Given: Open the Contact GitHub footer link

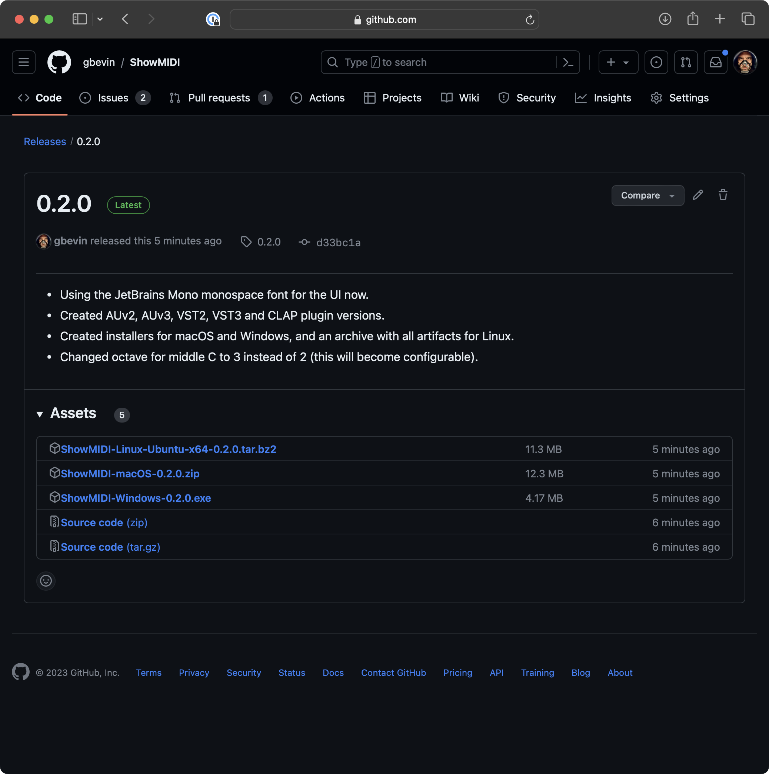Looking at the screenshot, I should pyautogui.click(x=393, y=672).
